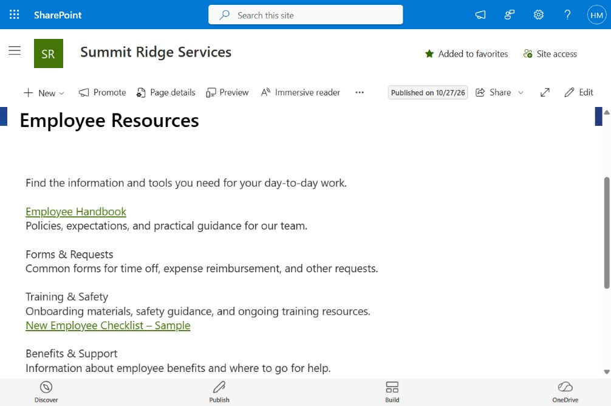The image size is (611, 406).
Task: Click 'Onboarding materials, safety guidance' description text
Action: [x=198, y=312]
